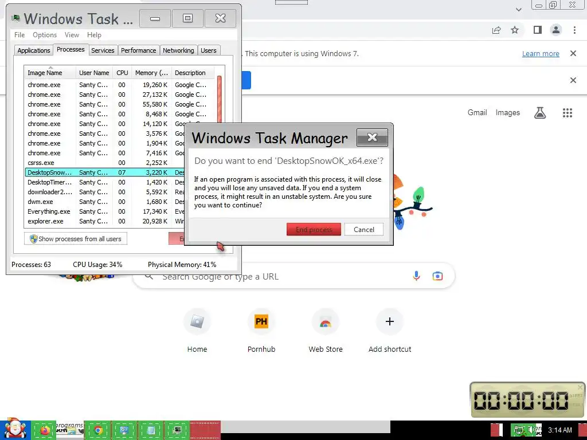Switch to the Users tab

point(209,50)
